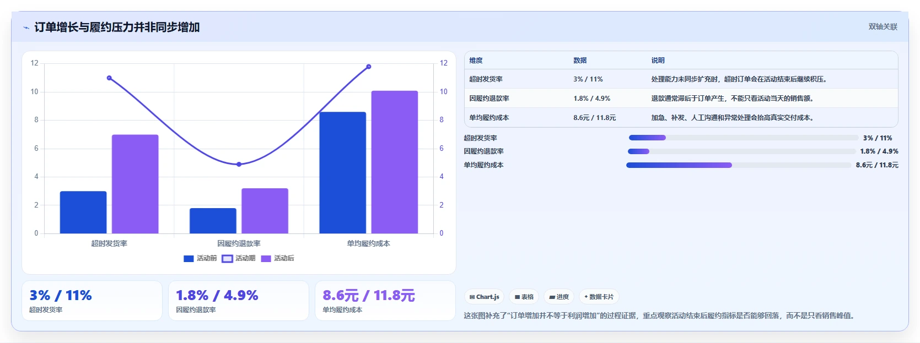Click the 双轴关联 label
Image resolution: width=920 pixels, height=343 pixels.
[883, 26]
